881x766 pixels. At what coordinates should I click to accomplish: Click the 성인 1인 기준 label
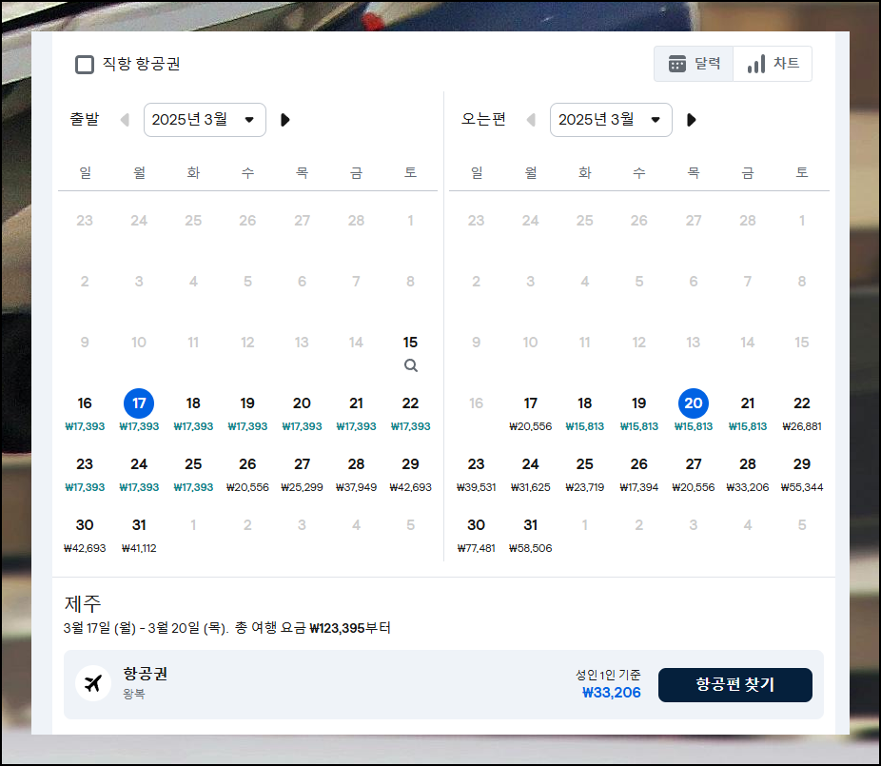click(608, 675)
